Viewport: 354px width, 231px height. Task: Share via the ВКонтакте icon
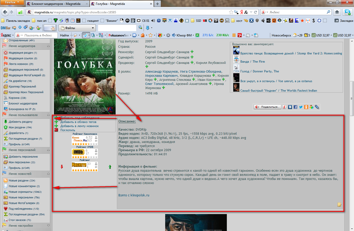290,107
